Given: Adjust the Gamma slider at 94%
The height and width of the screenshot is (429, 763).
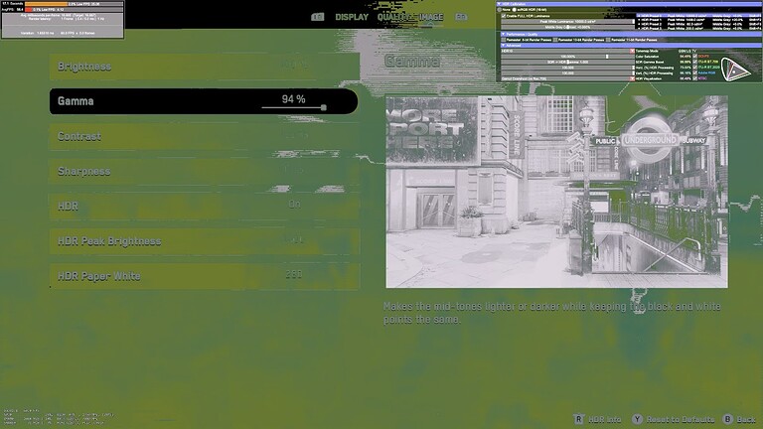Looking at the screenshot, I should pyautogui.click(x=323, y=107).
